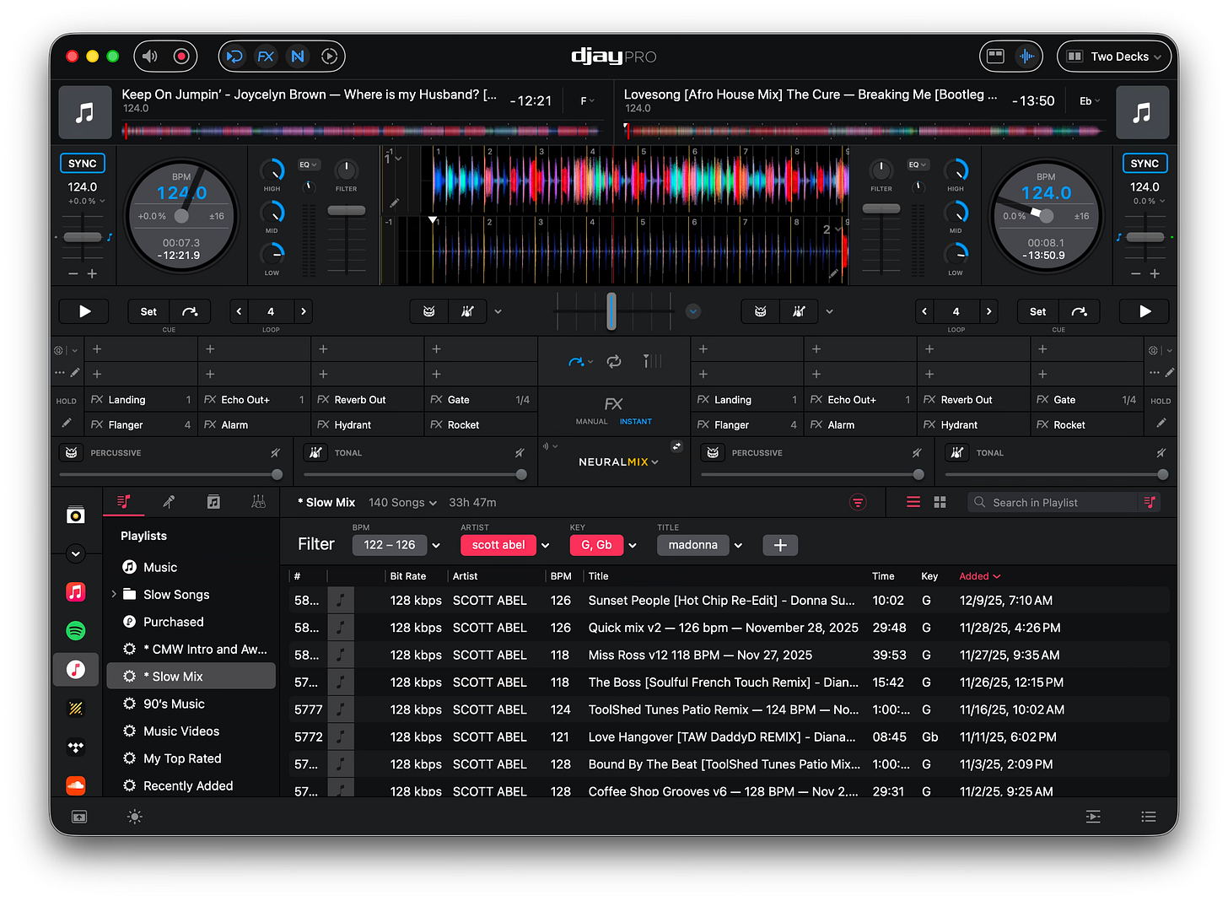Open the 140 Songs dropdown

402,503
